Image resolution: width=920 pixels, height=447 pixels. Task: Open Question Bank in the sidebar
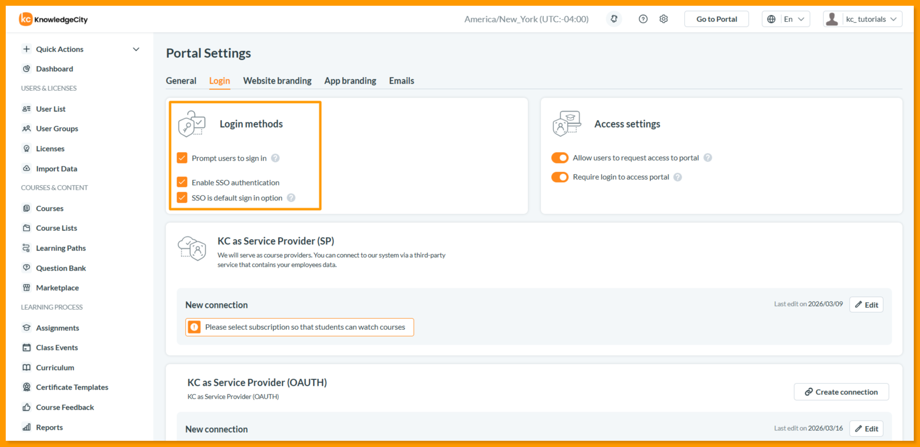pos(61,268)
